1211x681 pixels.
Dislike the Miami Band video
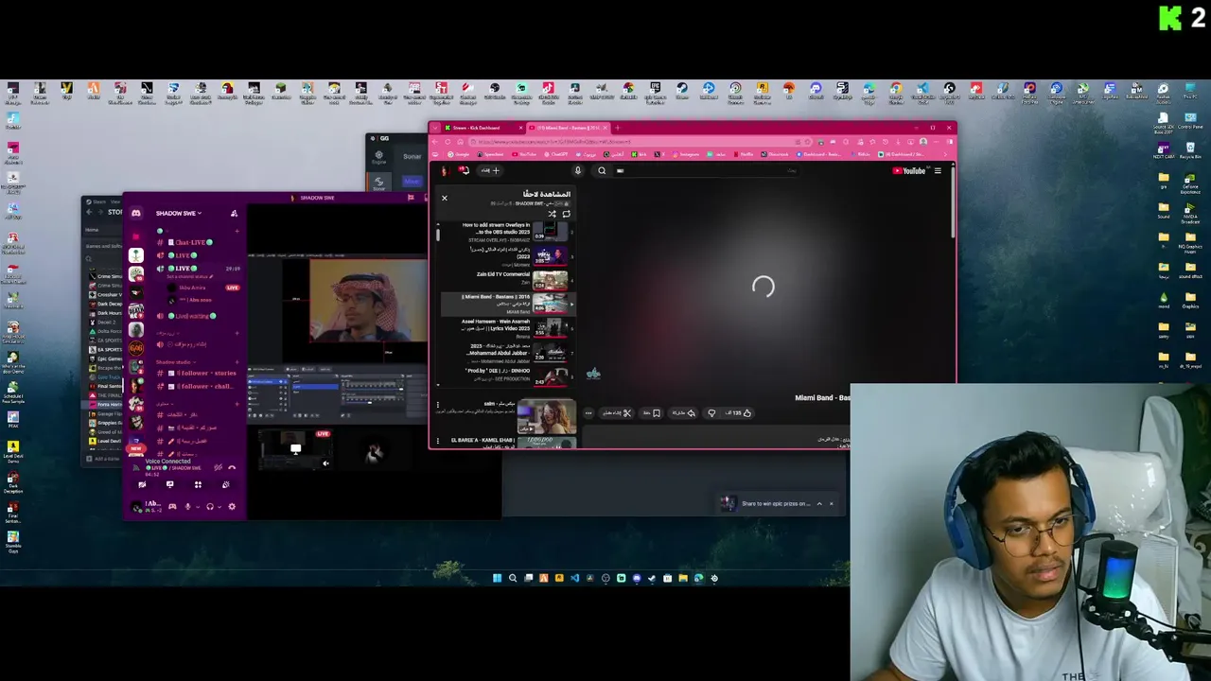pos(711,413)
